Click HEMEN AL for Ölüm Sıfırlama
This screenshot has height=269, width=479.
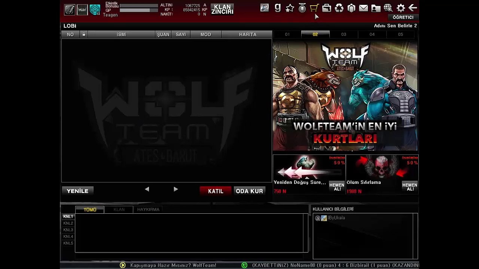click(x=410, y=187)
